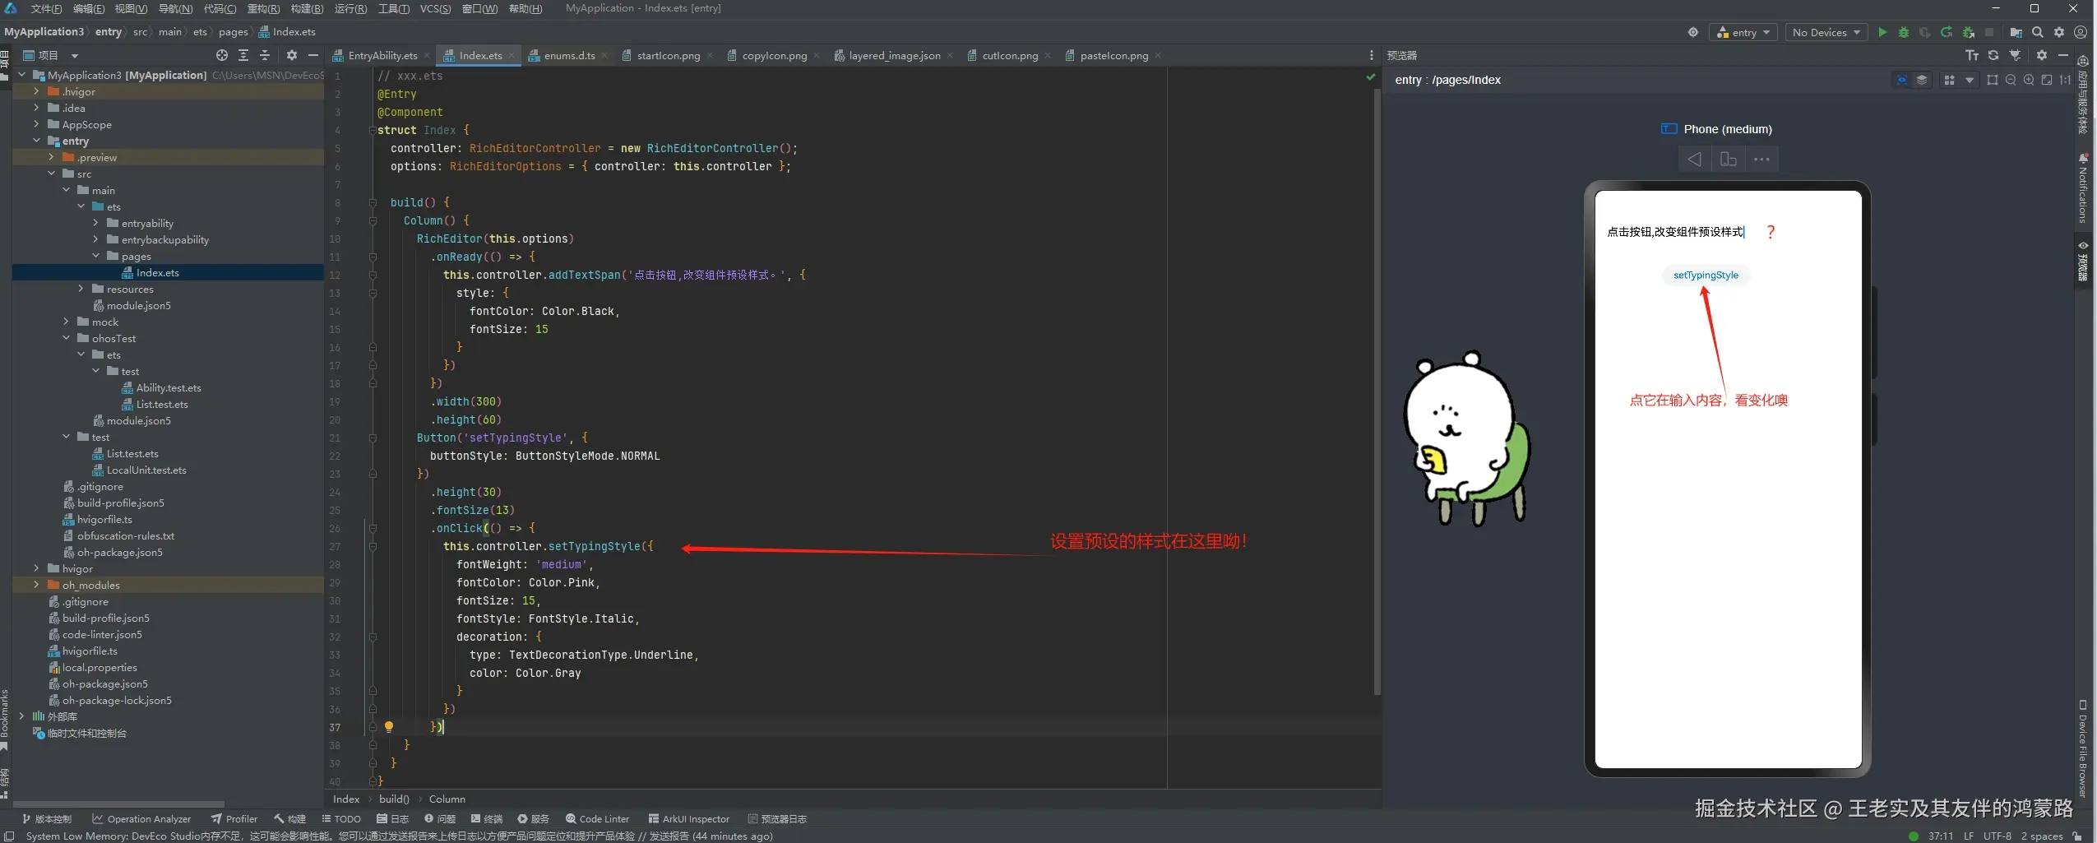
Task: Open the project structure folder icon
Action: (2016, 32)
